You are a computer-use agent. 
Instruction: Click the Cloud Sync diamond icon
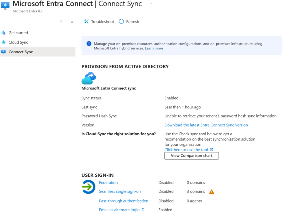coord(3,42)
